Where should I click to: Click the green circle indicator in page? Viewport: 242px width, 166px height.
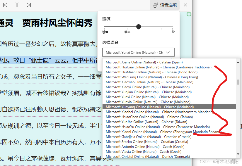click(189, 14)
